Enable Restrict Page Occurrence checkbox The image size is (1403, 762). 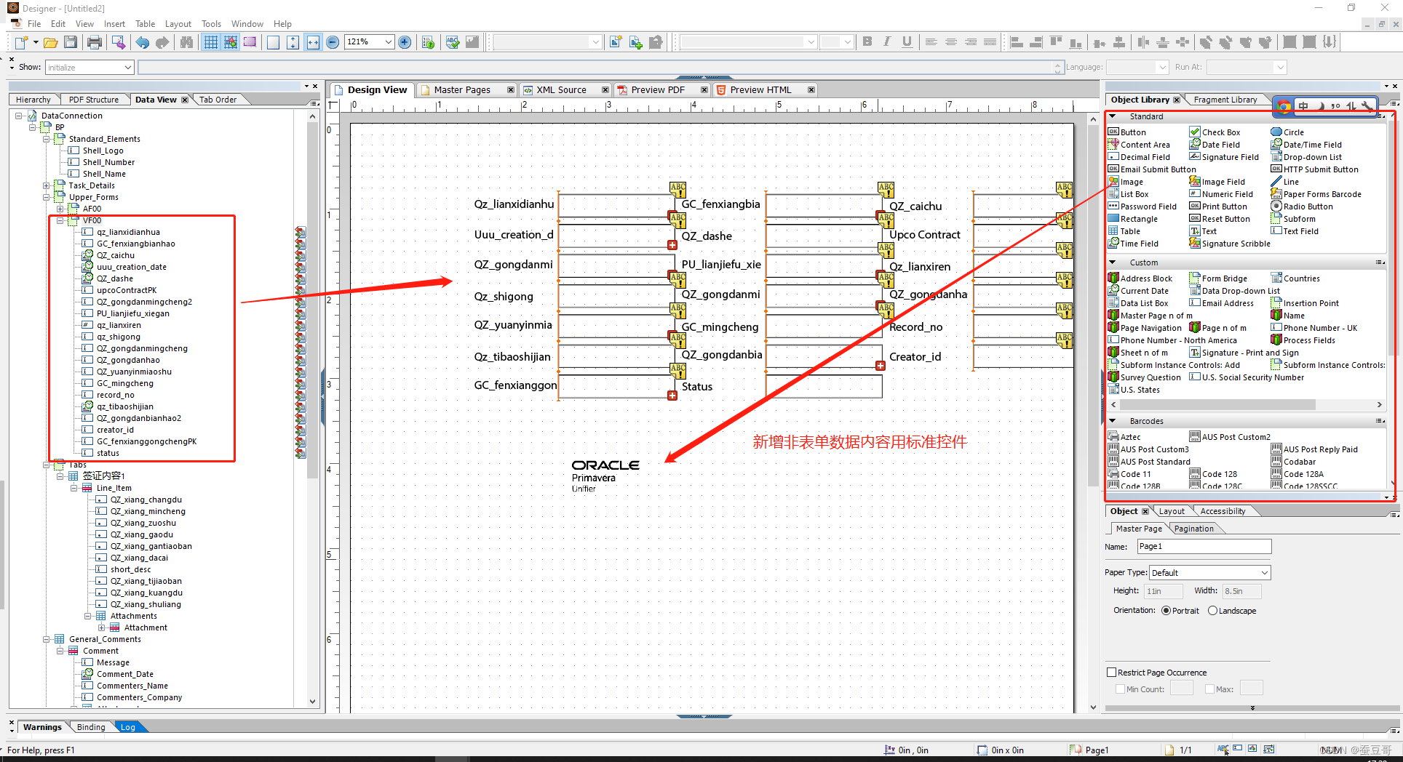[x=1112, y=673]
